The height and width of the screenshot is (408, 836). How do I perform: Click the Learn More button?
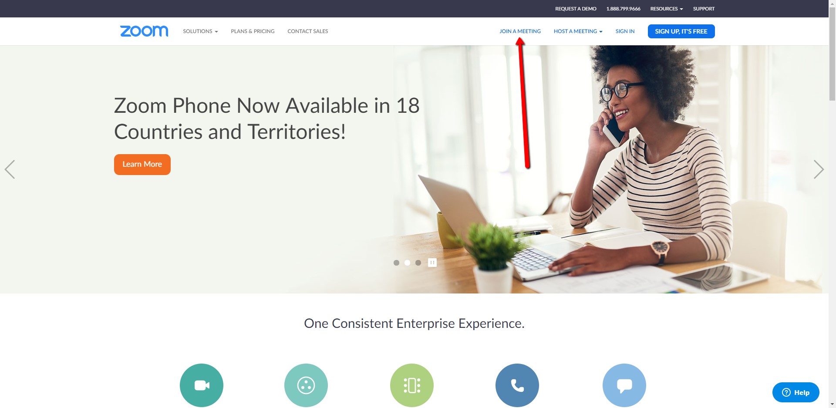[142, 165]
